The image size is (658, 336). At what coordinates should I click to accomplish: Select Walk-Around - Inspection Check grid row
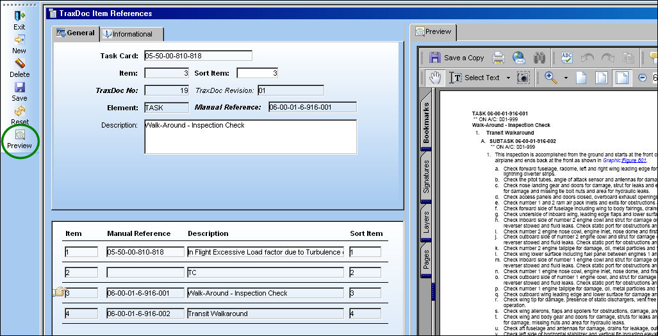265,293
